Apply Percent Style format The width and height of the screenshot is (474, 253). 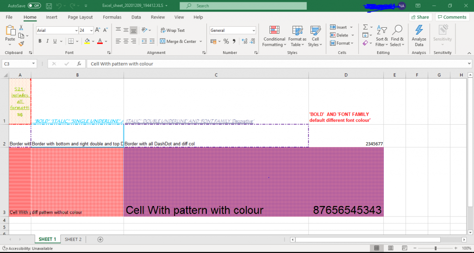click(x=226, y=41)
